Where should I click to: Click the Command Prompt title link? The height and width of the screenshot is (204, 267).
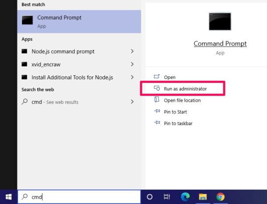[x=220, y=44]
